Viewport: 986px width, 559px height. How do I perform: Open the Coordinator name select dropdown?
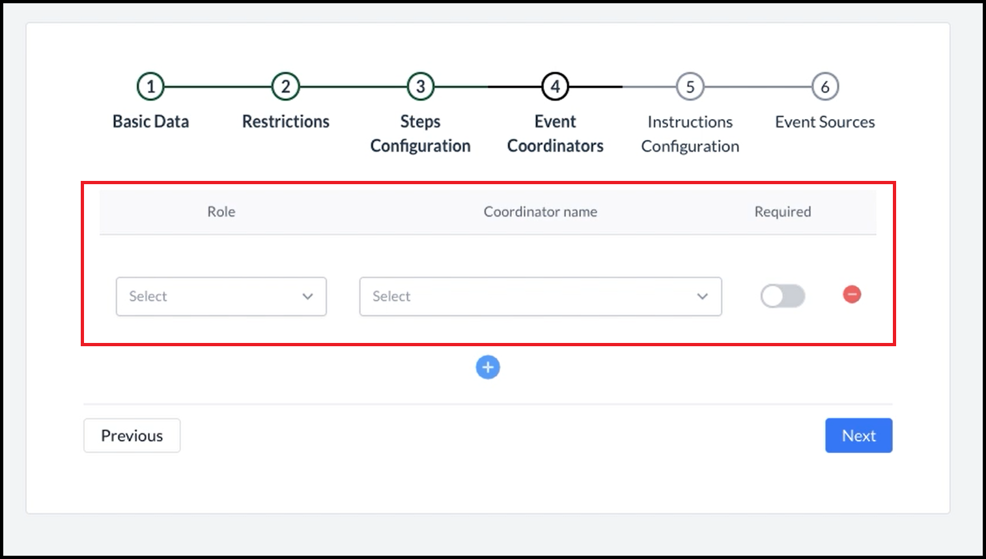tap(528, 297)
